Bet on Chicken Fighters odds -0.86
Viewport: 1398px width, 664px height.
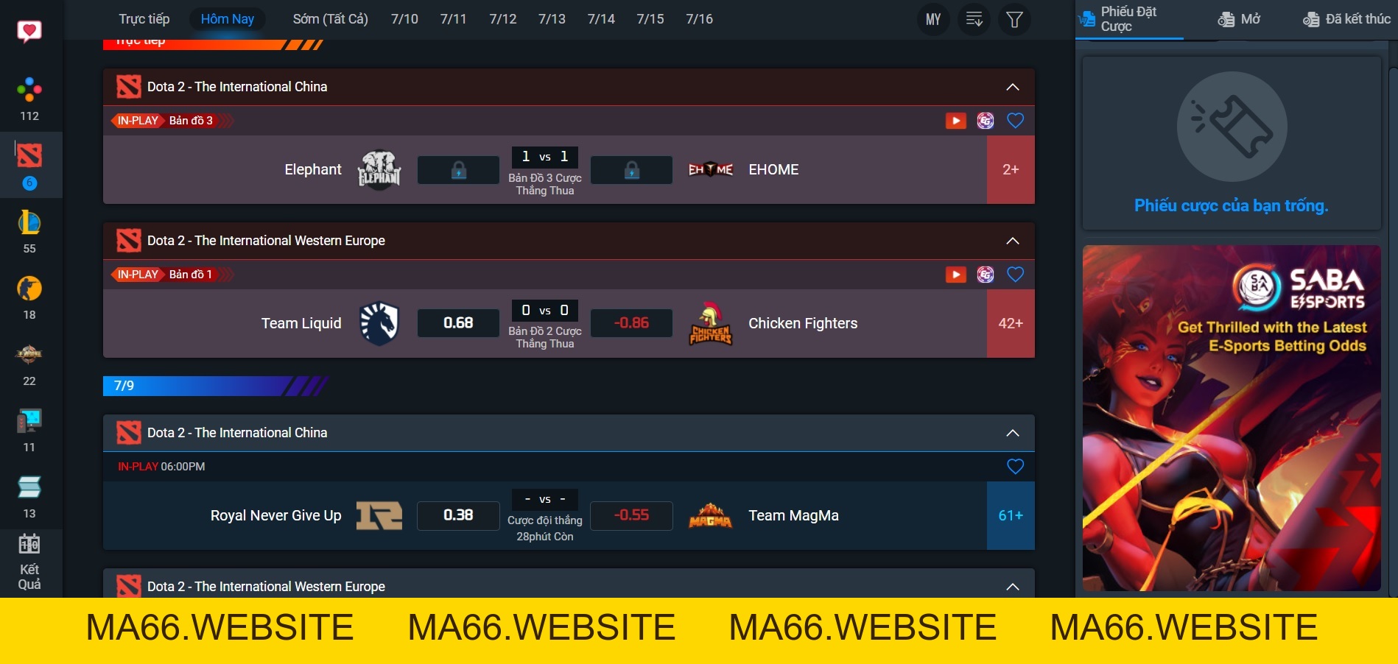pos(631,323)
